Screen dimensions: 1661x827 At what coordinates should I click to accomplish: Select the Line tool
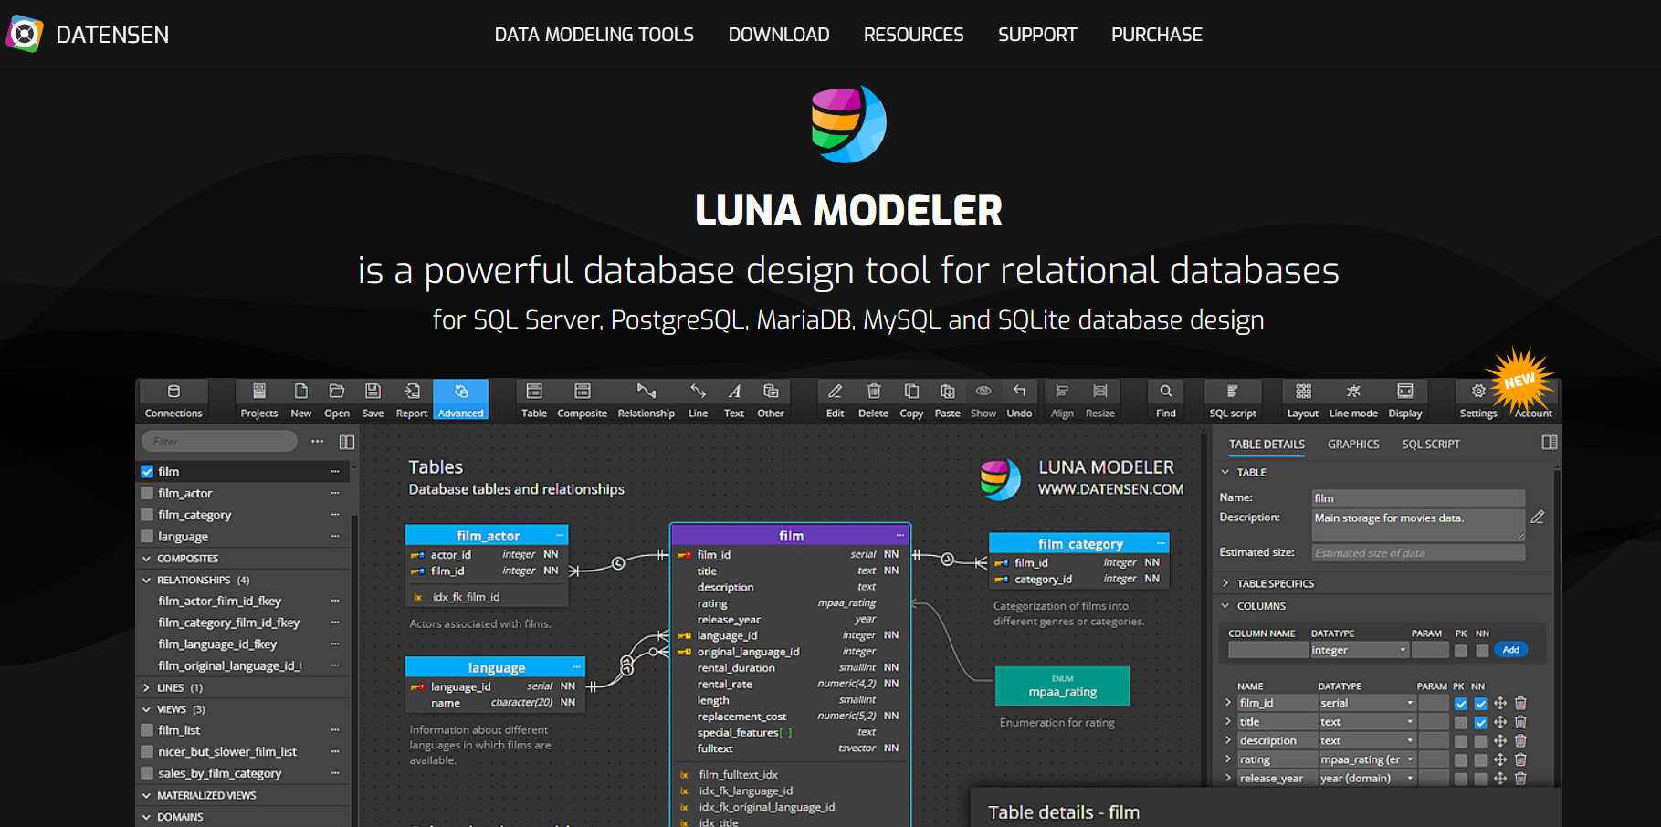[699, 400]
